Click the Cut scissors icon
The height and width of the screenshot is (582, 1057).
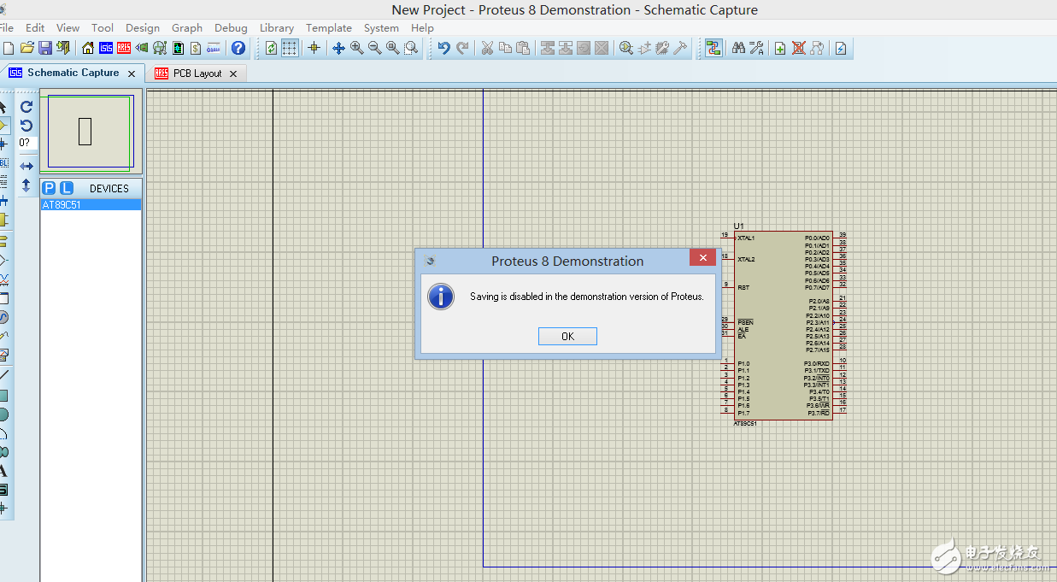tap(487, 48)
